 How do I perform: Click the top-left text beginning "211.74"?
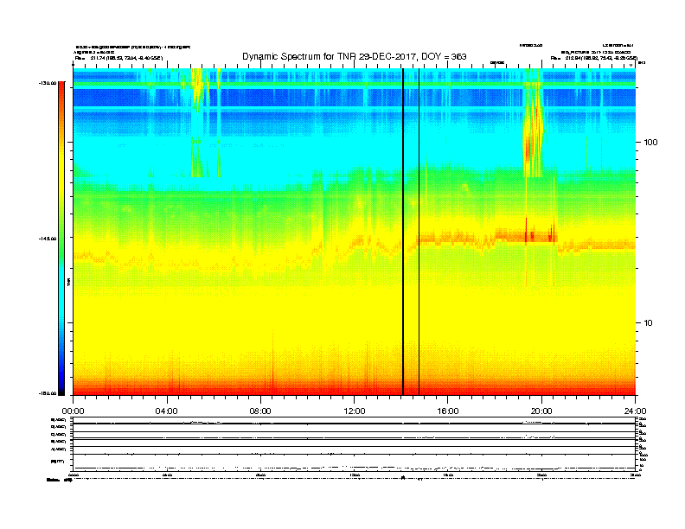pyautogui.click(x=126, y=58)
